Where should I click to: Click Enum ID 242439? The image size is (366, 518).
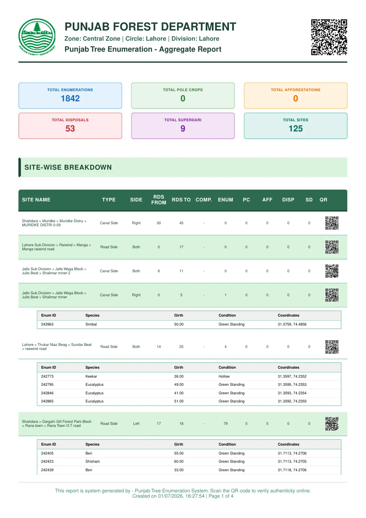coord(48,470)
